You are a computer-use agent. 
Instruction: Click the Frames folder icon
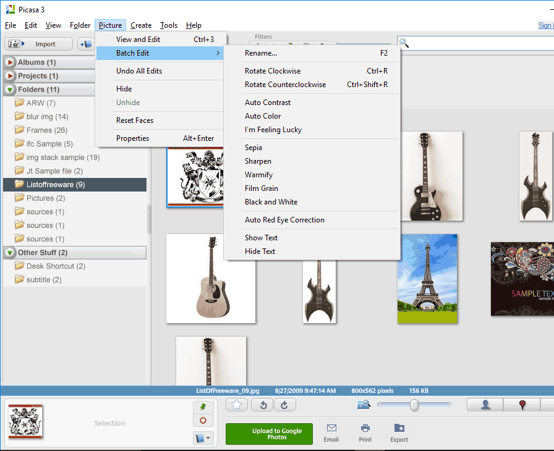[19, 130]
